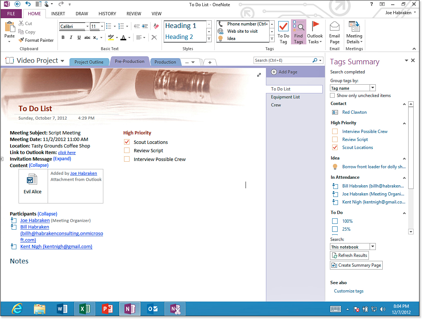Image resolution: width=422 pixels, height=319 pixels.
Task: Uncheck the Scout Locations checkbox on page
Action: (x=127, y=142)
